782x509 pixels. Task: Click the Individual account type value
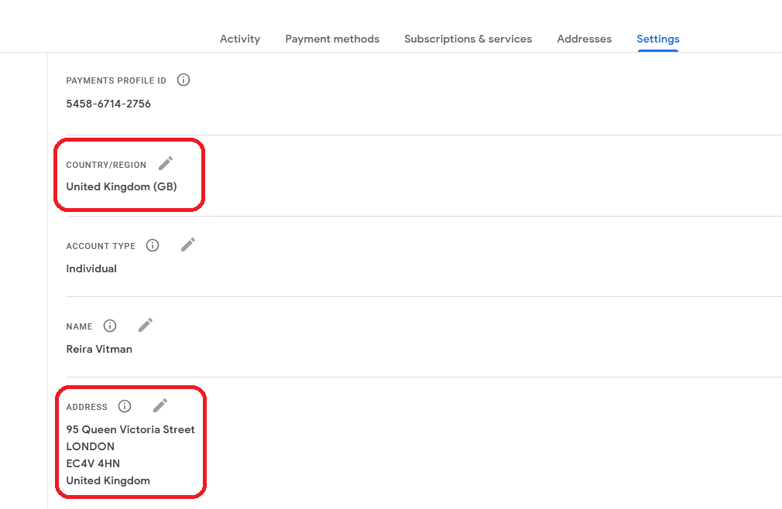(91, 268)
